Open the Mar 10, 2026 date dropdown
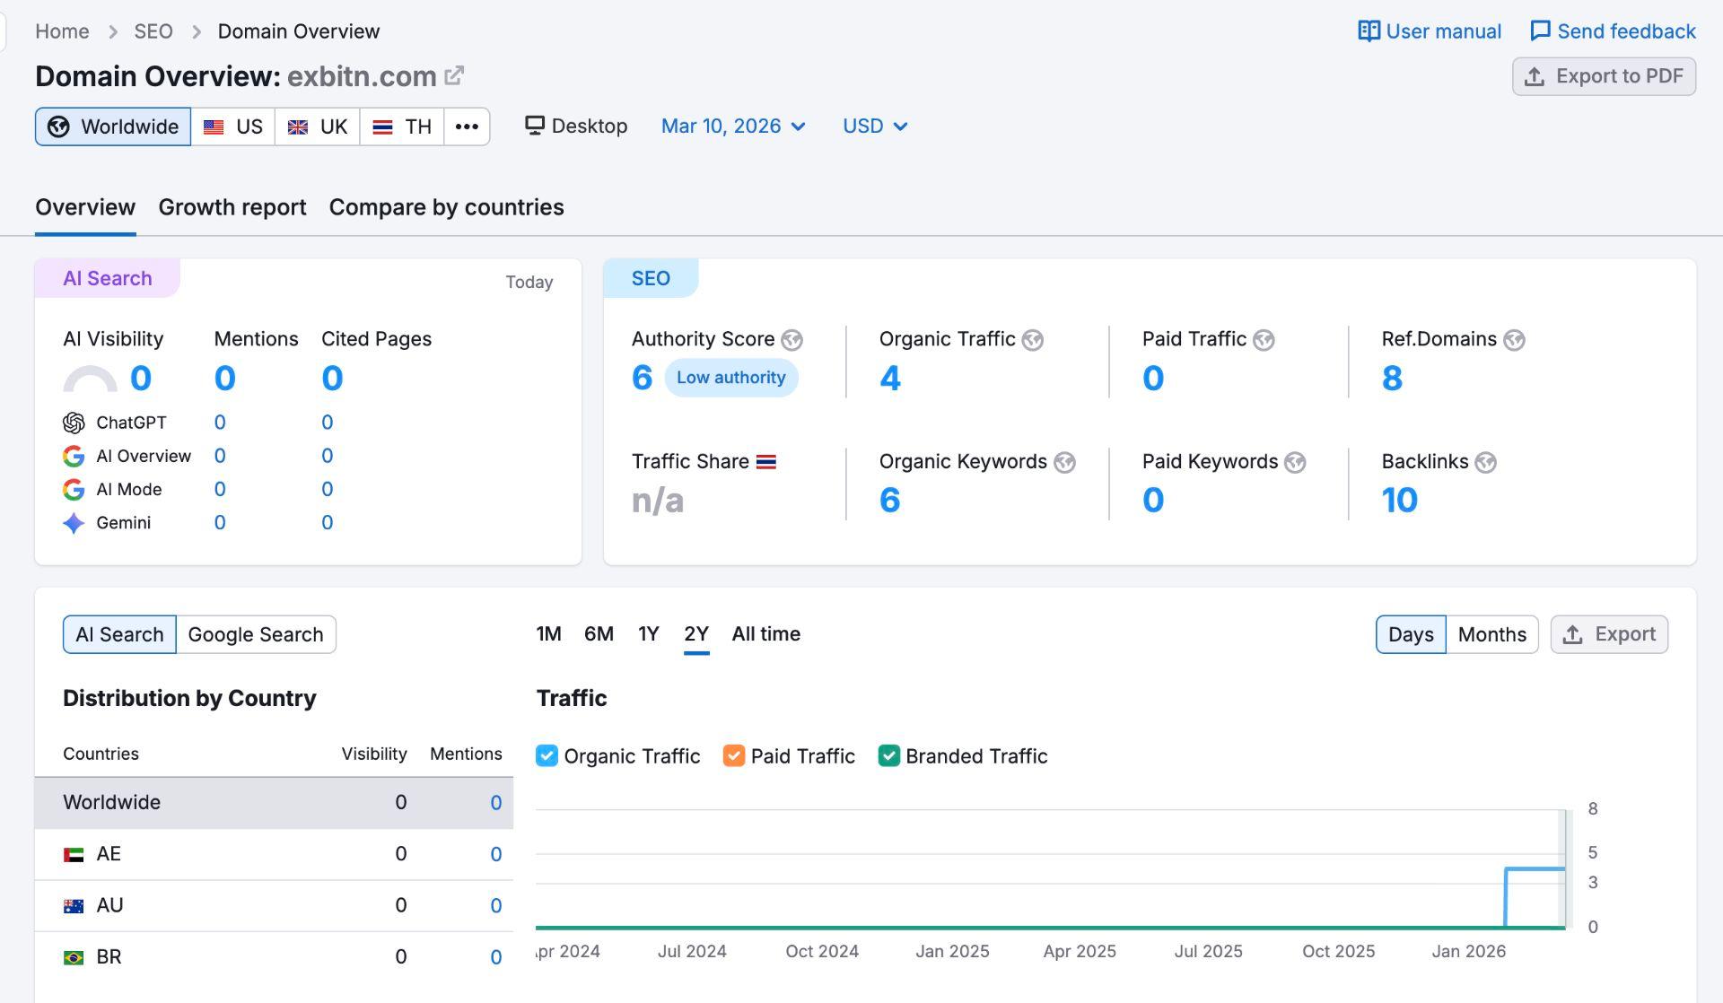The height and width of the screenshot is (1003, 1723). pyautogui.click(x=732, y=126)
